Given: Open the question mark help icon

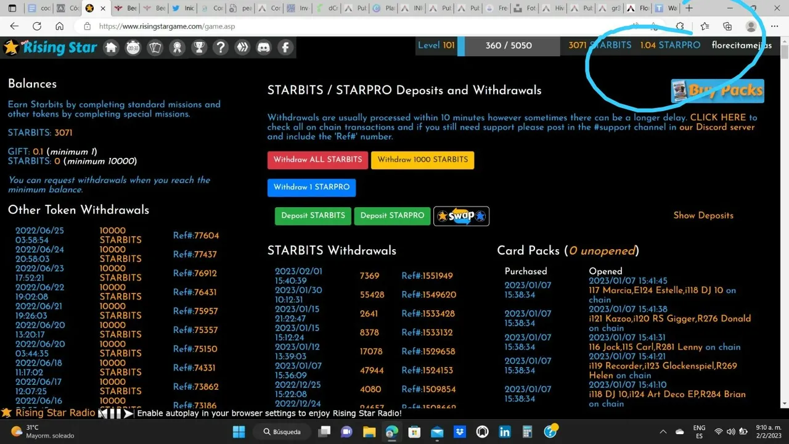Looking at the screenshot, I should tap(221, 47).
